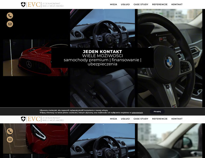Click the phone icon in the upper hero section
Screen dimensions: 205x158
[x=10, y=15]
